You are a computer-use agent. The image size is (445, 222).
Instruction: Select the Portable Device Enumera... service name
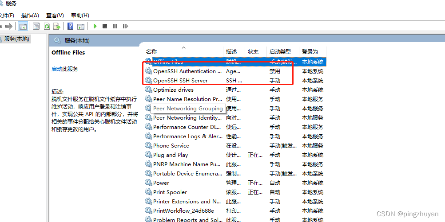pyautogui.click(x=187, y=173)
